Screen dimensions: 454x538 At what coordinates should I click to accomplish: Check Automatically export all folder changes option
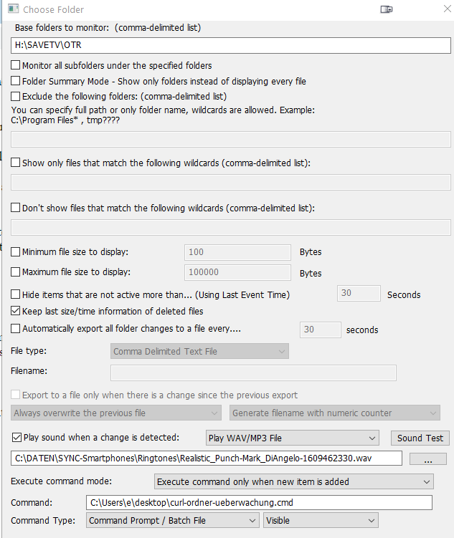tap(16, 330)
